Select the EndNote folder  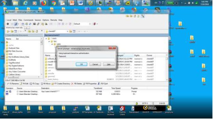[12, 60]
